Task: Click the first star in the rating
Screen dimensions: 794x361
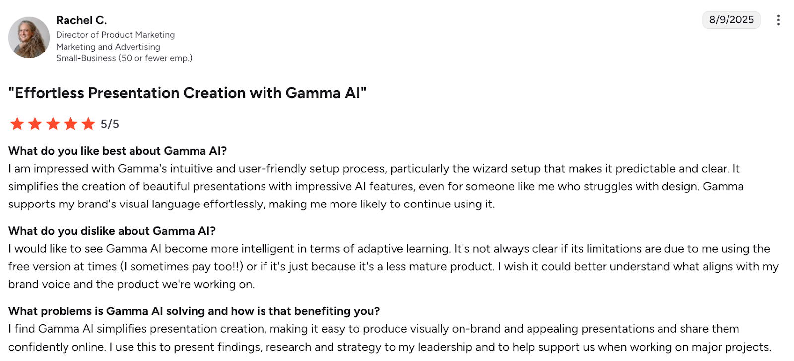Action: pos(16,124)
